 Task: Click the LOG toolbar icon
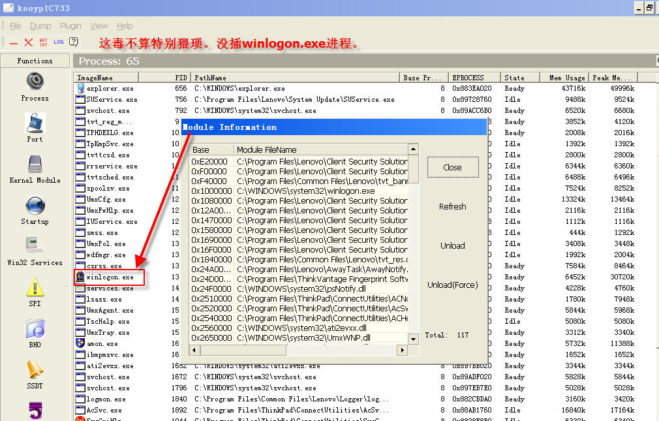click(59, 42)
